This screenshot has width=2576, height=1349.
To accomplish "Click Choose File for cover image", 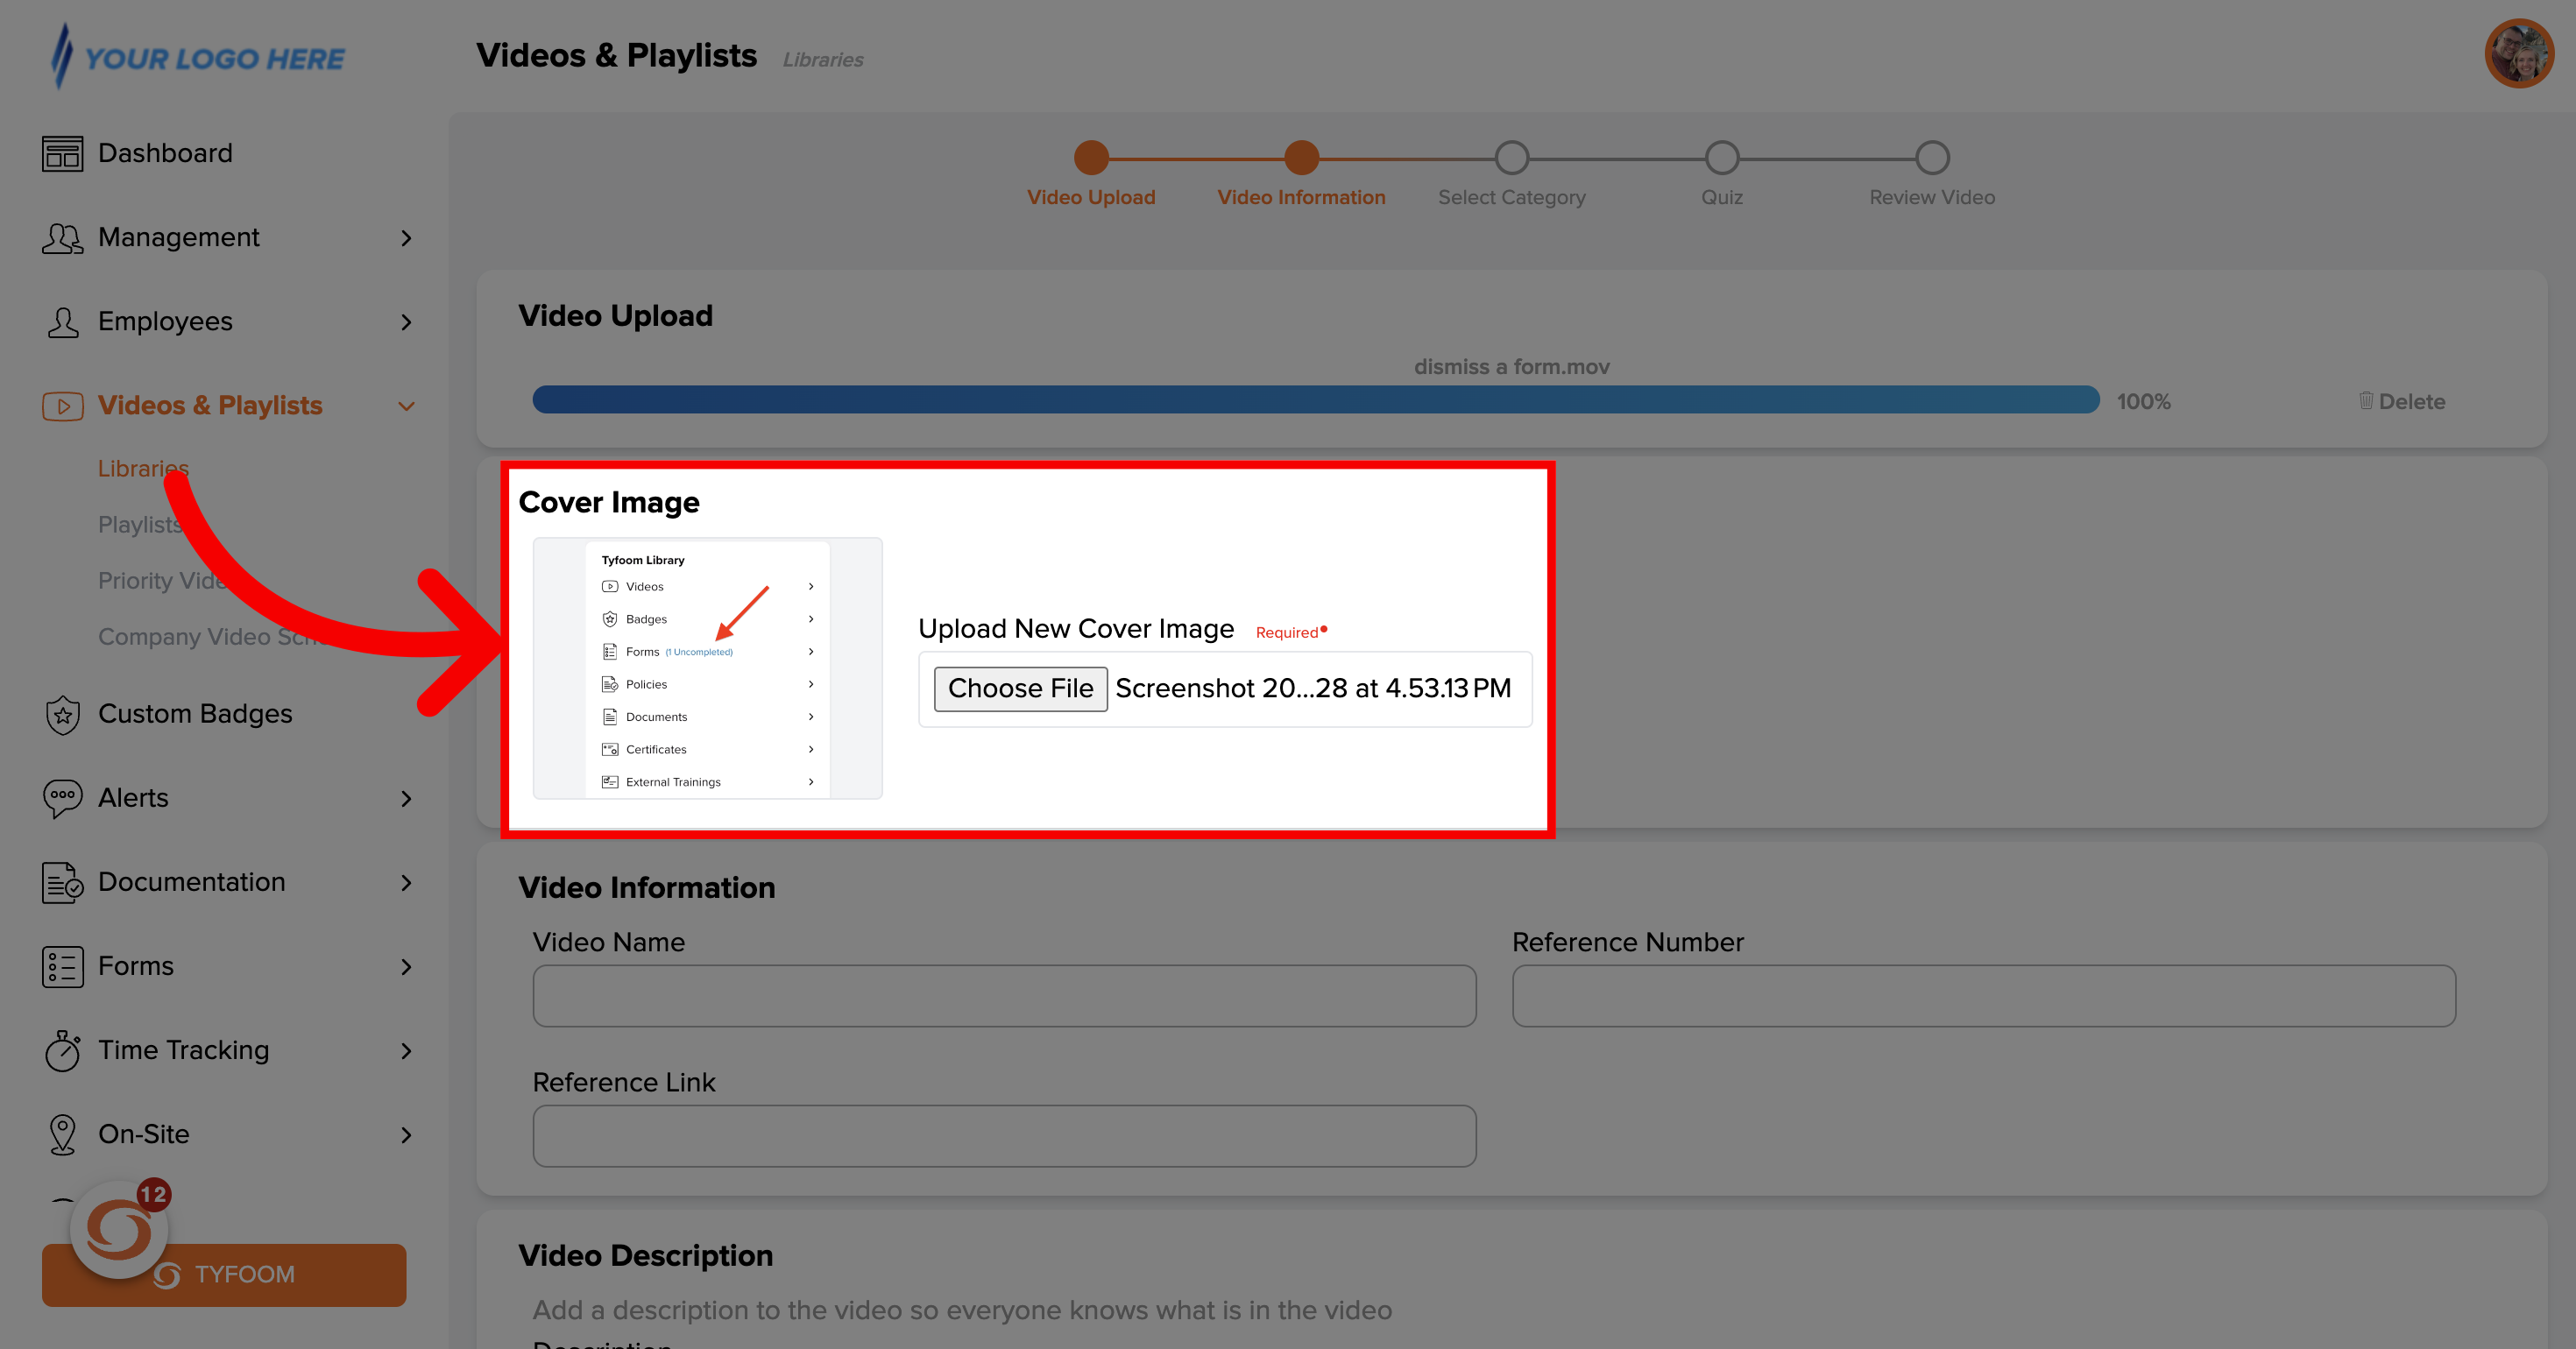I will tap(1017, 689).
